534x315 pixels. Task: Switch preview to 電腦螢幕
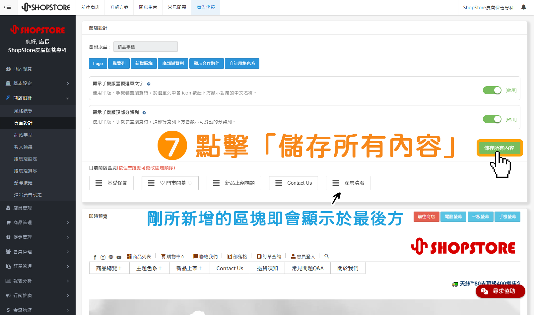point(453,217)
